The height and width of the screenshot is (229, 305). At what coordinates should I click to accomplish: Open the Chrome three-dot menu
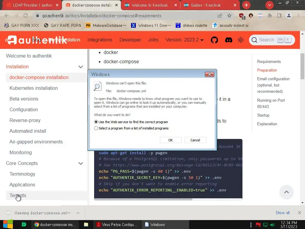(298, 16)
